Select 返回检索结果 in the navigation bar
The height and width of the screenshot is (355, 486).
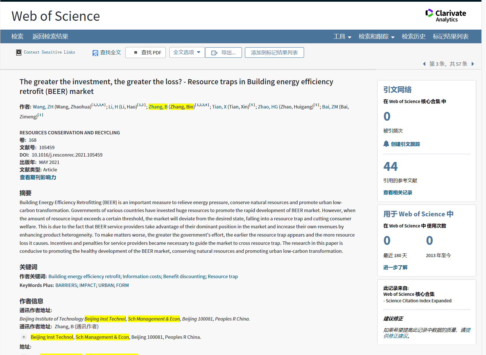click(x=50, y=36)
